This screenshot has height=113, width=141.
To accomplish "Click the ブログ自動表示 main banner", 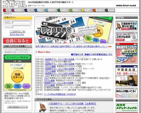I will point(74,30).
